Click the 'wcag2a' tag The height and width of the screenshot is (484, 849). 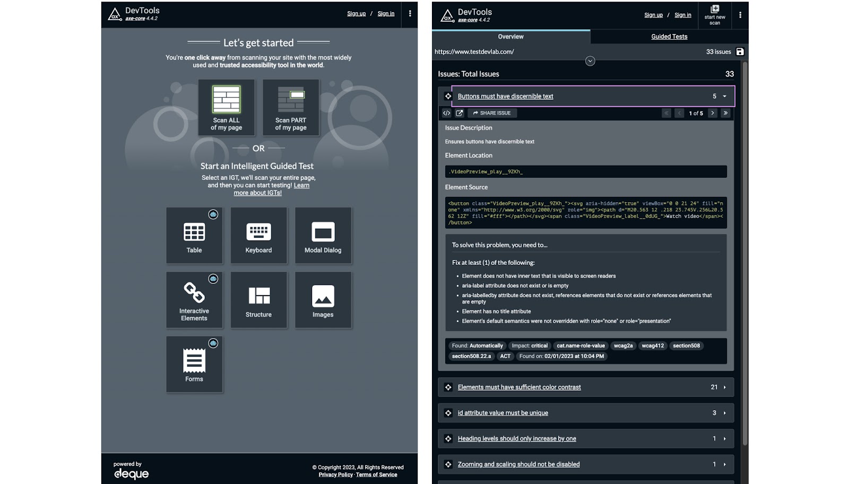click(623, 346)
